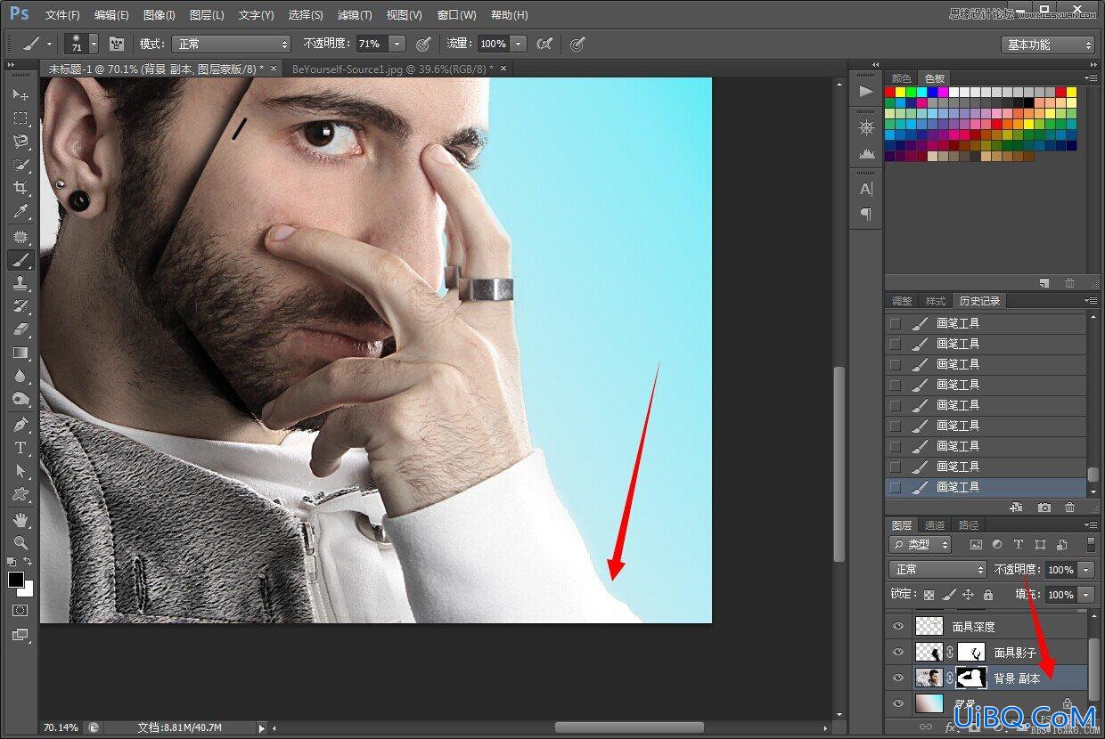Open Character panel 'A' icon in dock
This screenshot has height=739, width=1105.
click(x=865, y=189)
